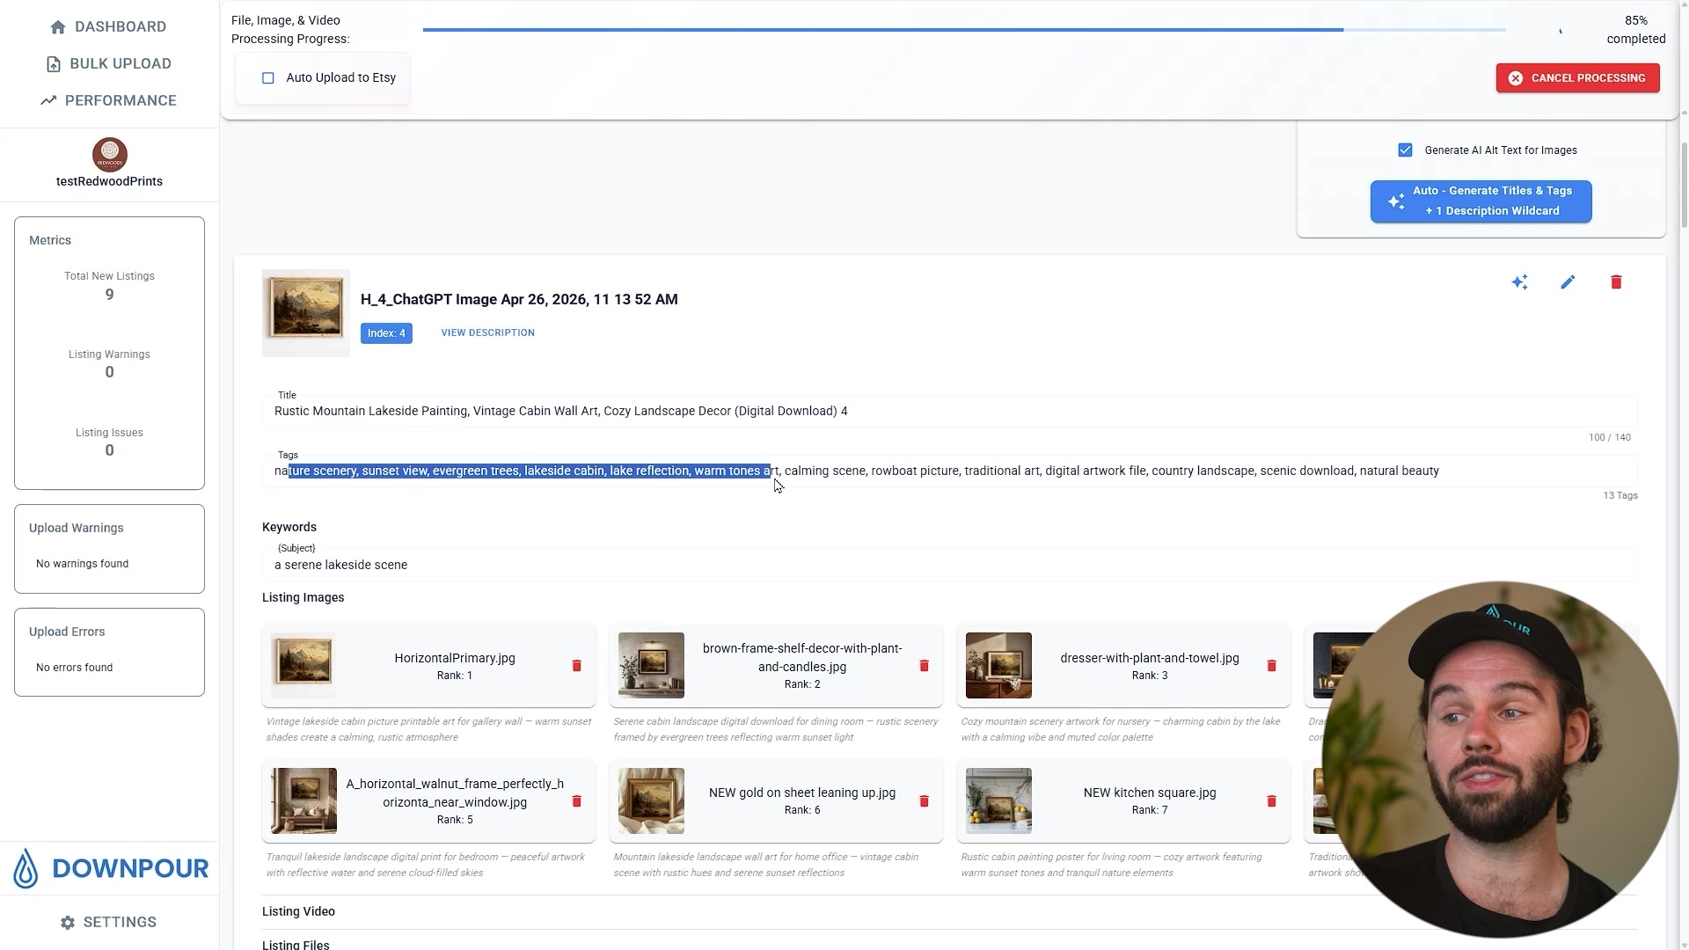Go to Bulk Upload page
This screenshot has height=950, width=1689.
[x=109, y=63]
